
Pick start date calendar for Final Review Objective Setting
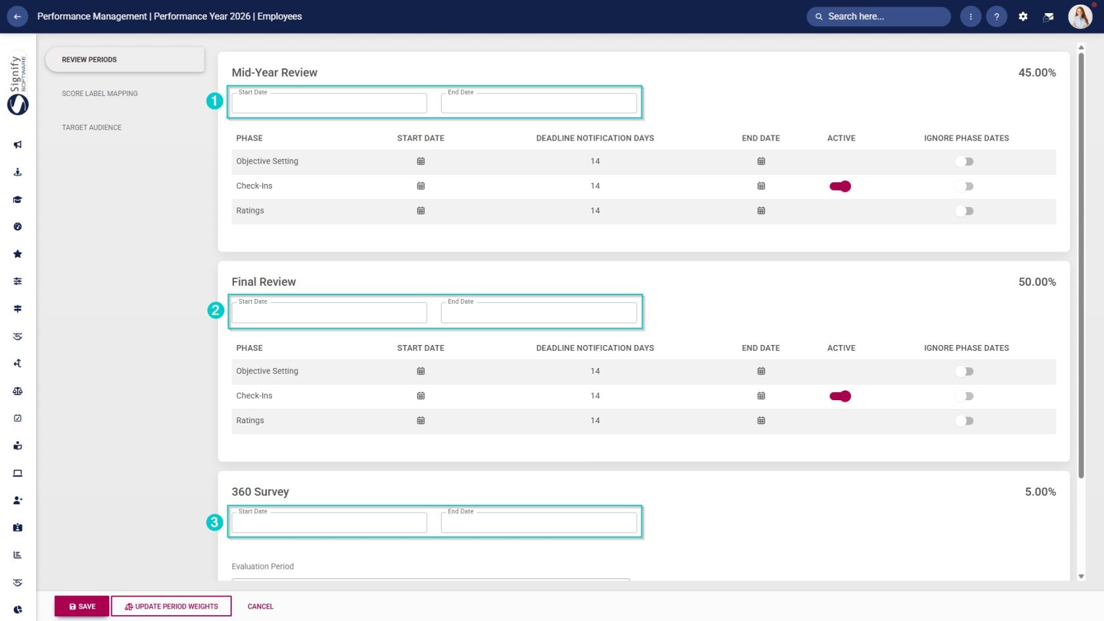pos(421,371)
